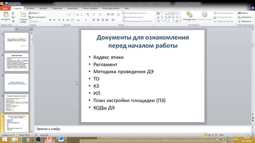Click the spell check icon in the status bar
Viewport: 255px width, 143px height.
pyautogui.click(x=35, y=135)
